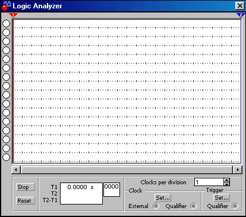
Task: Click the first channel input terminal
Action: point(6,23)
